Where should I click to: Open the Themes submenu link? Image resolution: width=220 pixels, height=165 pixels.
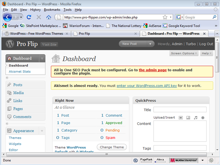point(15,138)
